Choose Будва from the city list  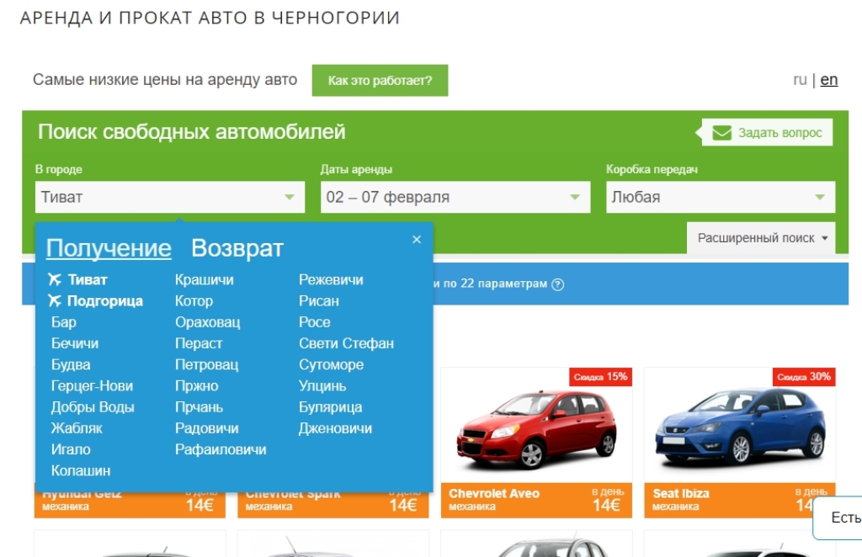(x=71, y=364)
